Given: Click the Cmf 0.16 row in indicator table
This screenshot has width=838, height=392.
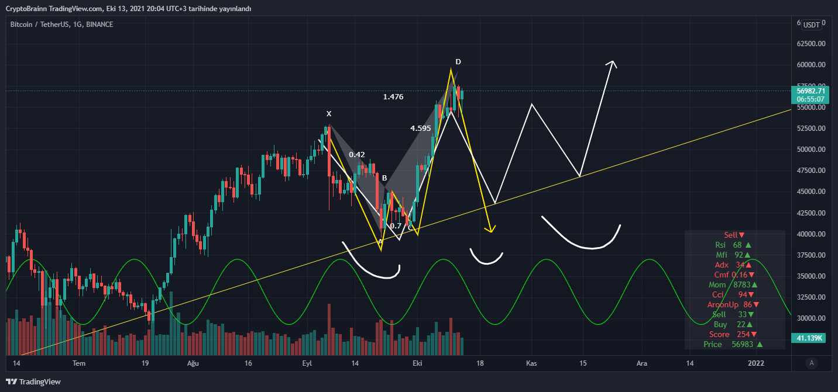Looking at the screenshot, I should (x=734, y=275).
